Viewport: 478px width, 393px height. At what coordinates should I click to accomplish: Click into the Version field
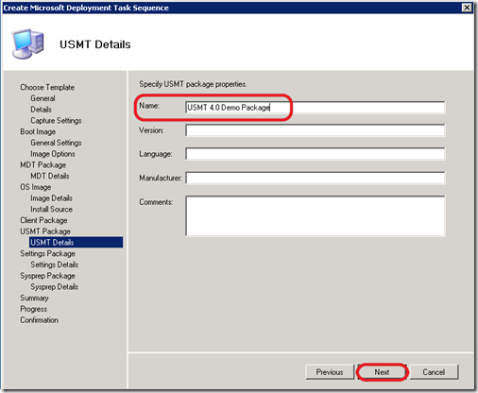316,130
